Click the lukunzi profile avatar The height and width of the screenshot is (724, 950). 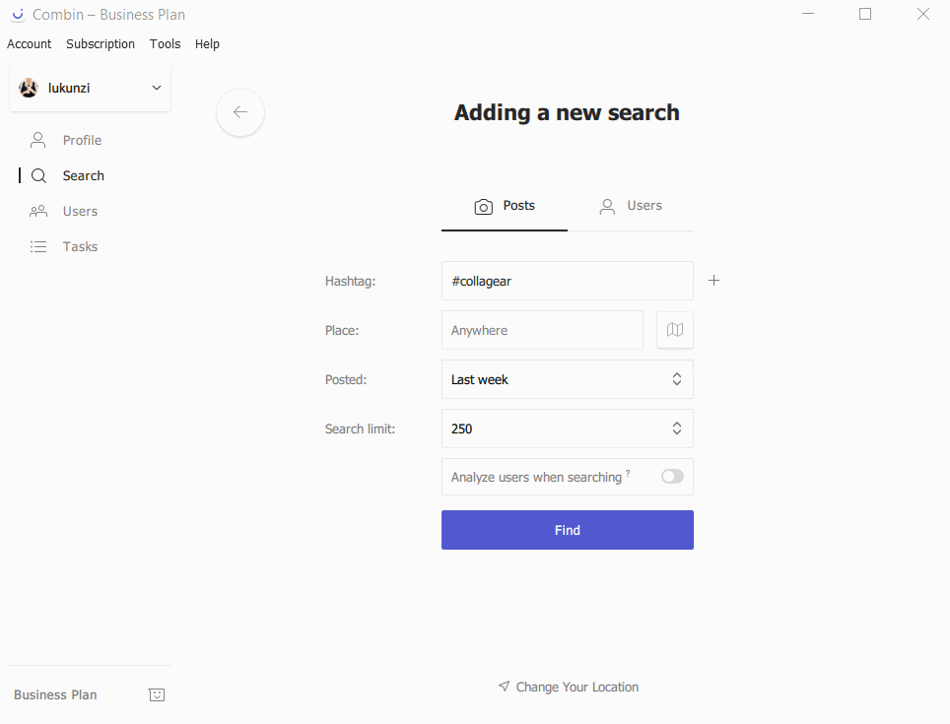pyautogui.click(x=28, y=88)
